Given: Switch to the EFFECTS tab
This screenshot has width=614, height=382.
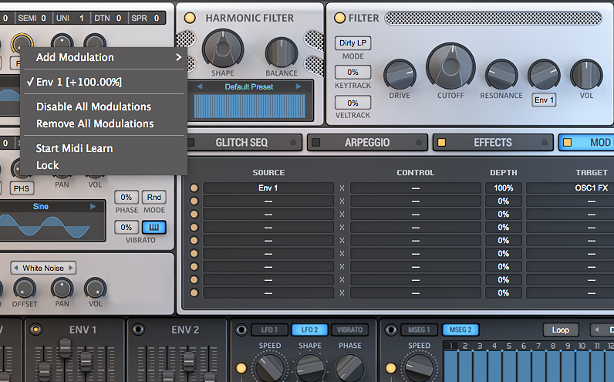Looking at the screenshot, I should coord(493,143).
